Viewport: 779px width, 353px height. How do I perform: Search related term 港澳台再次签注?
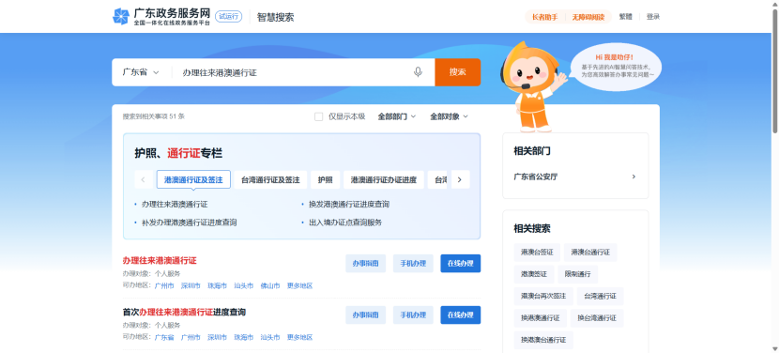pos(543,296)
